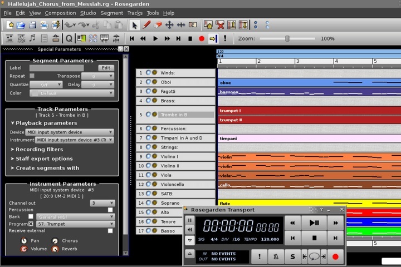The height and width of the screenshot is (267, 401).
Task: Open the Channel out dropdown
Action: click(x=102, y=203)
